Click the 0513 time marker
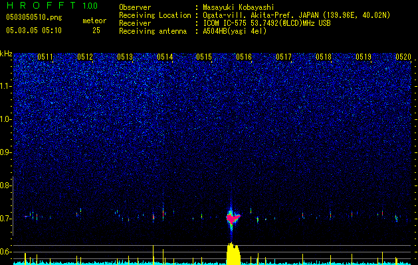This screenshot has height=265, width=418. tap(125, 56)
